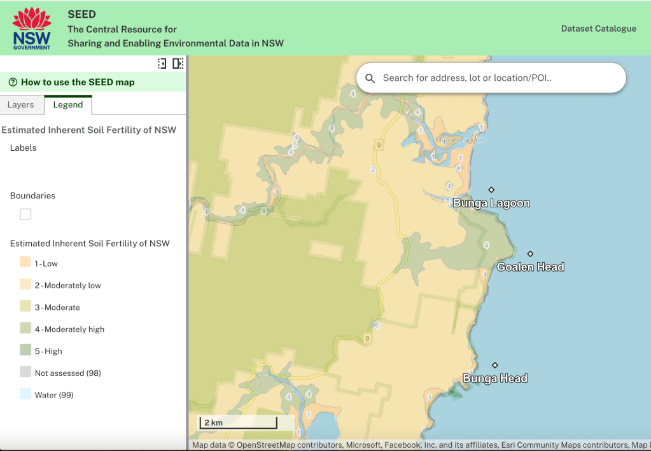Open How to use the SEED map
The width and height of the screenshot is (651, 451).
pos(78,82)
